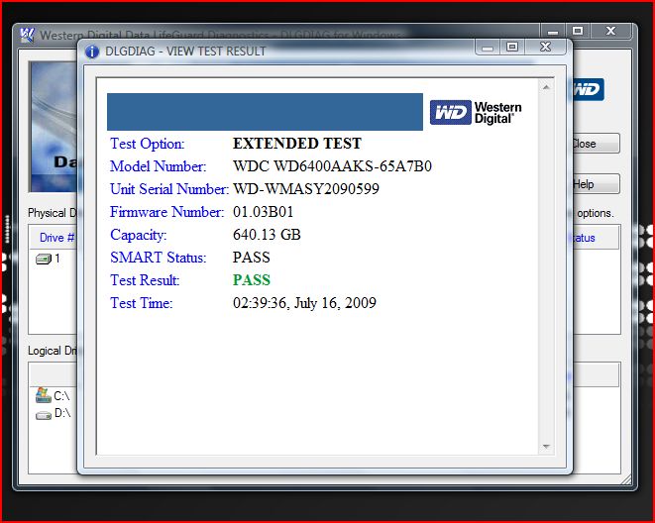The width and height of the screenshot is (655, 523).
Task: Click the resize grip of main window
Action: coord(626,479)
